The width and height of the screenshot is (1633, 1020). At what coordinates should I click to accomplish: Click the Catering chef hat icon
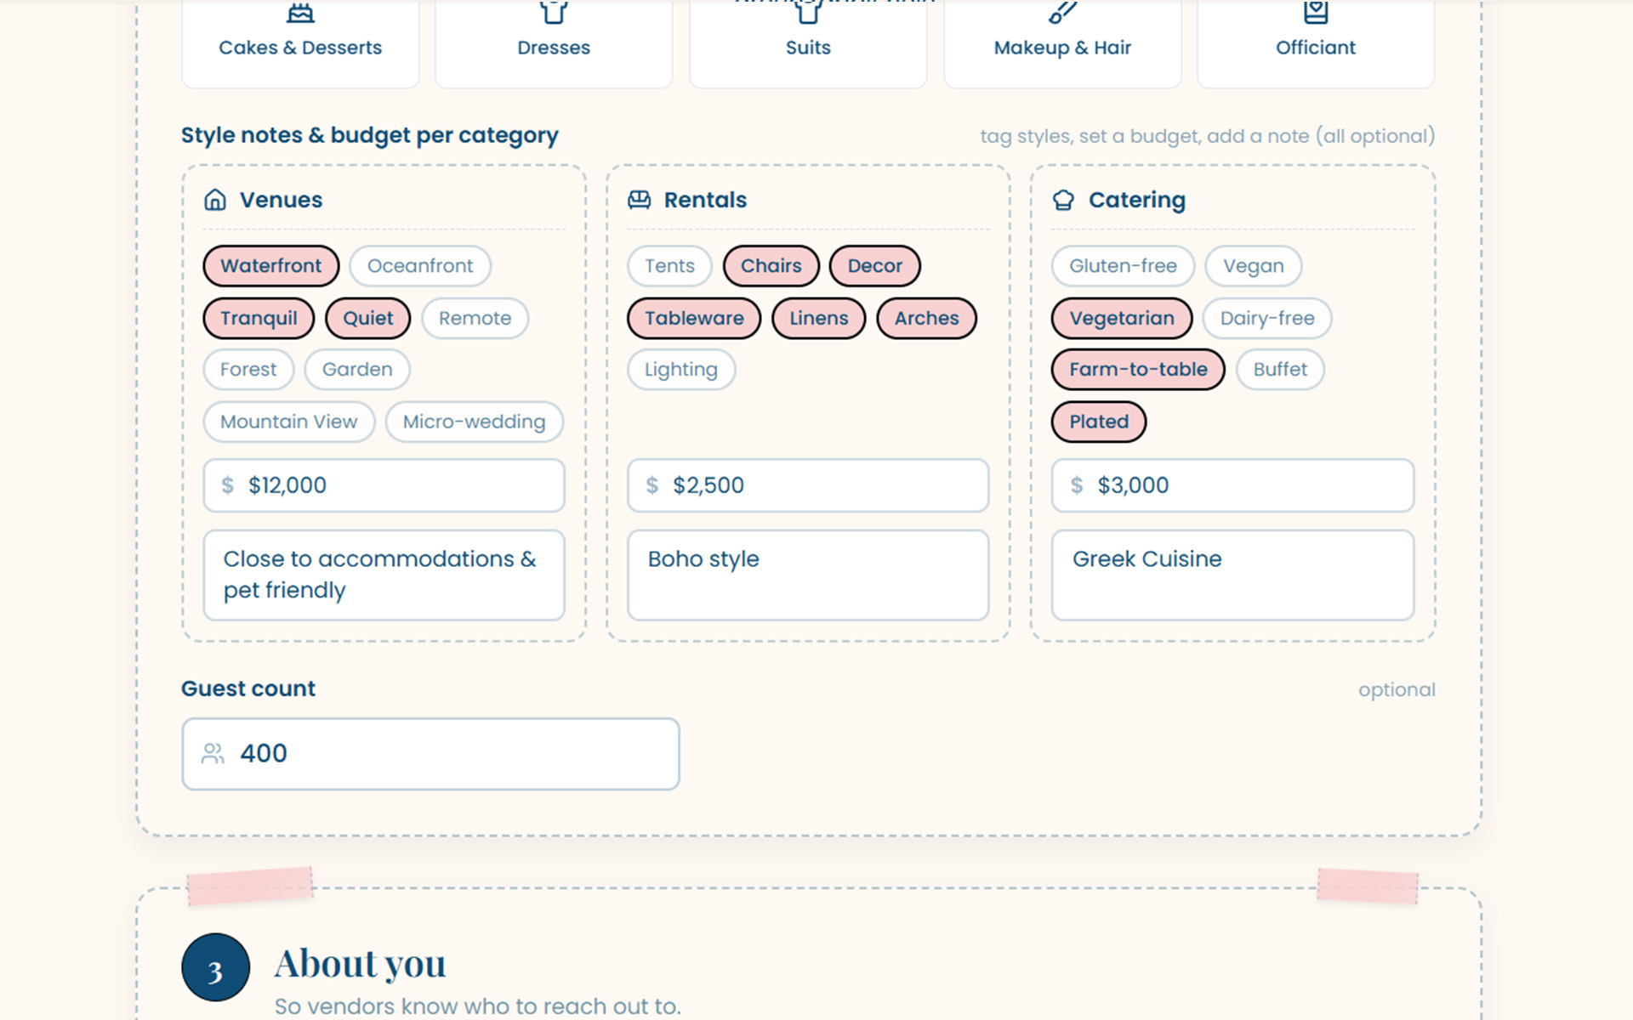pos(1063,200)
